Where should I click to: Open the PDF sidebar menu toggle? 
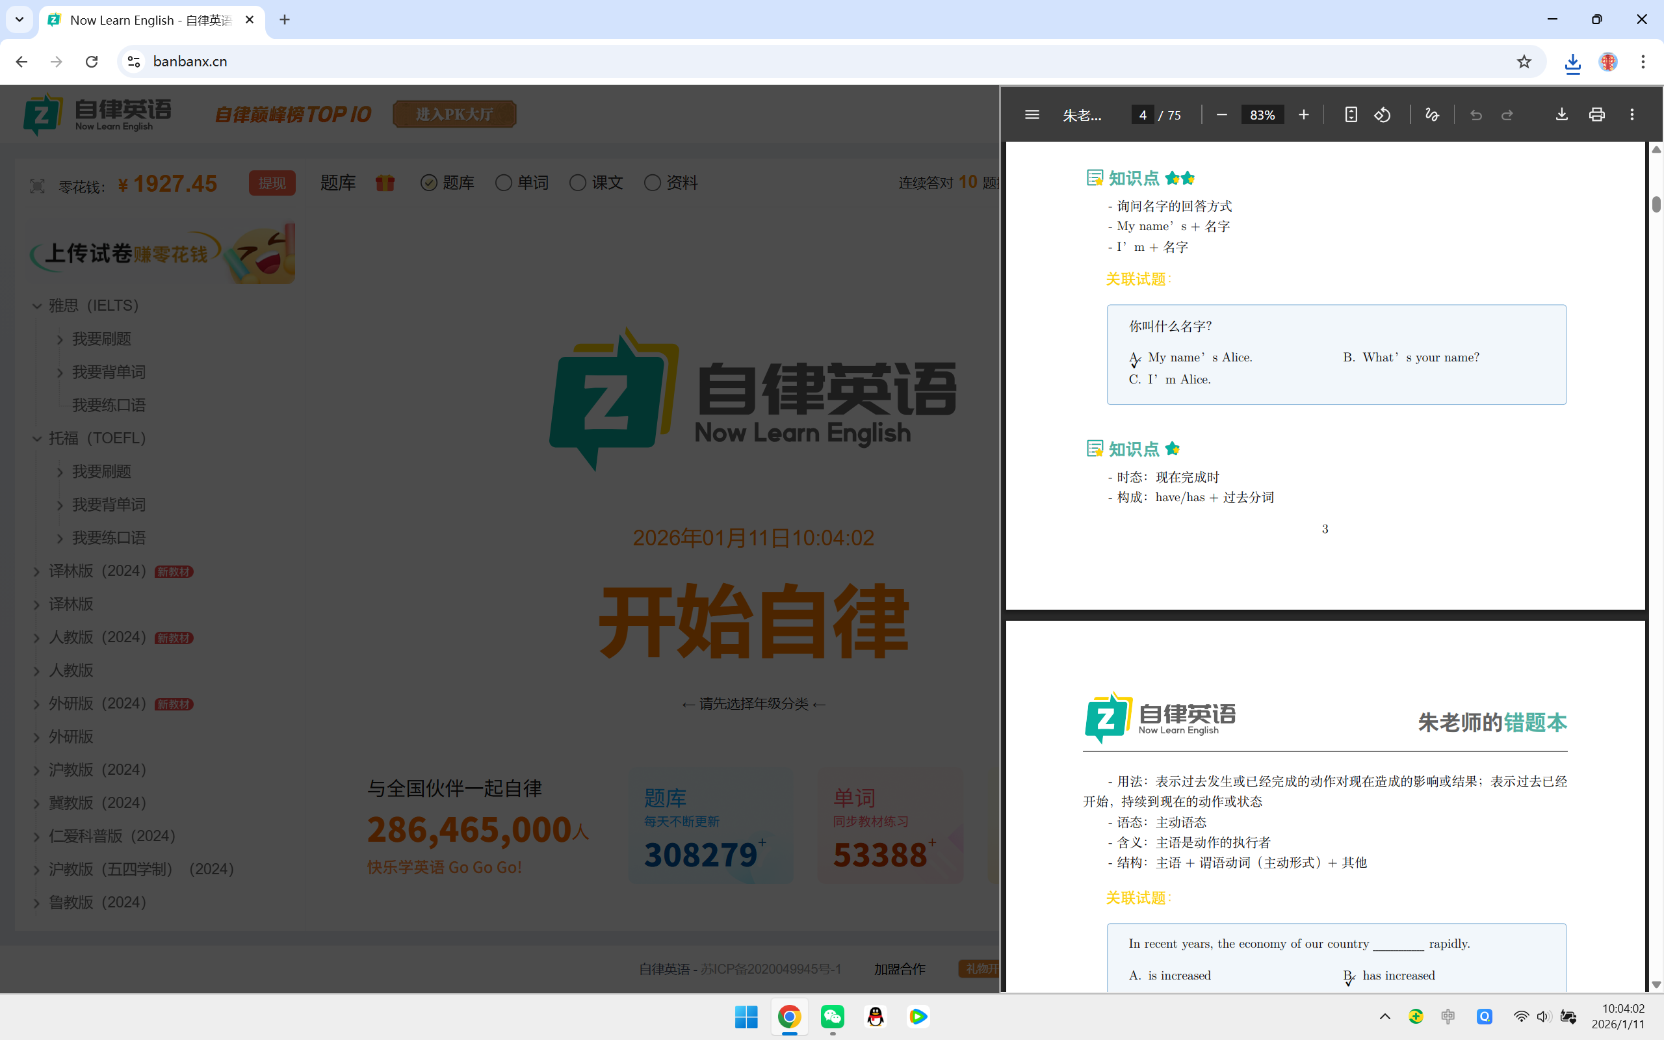coord(1032,115)
